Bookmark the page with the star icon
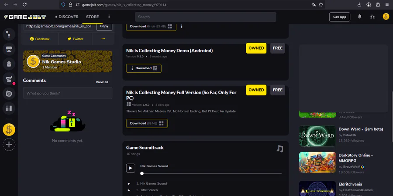This screenshot has width=393, height=196. (x=321, y=4)
